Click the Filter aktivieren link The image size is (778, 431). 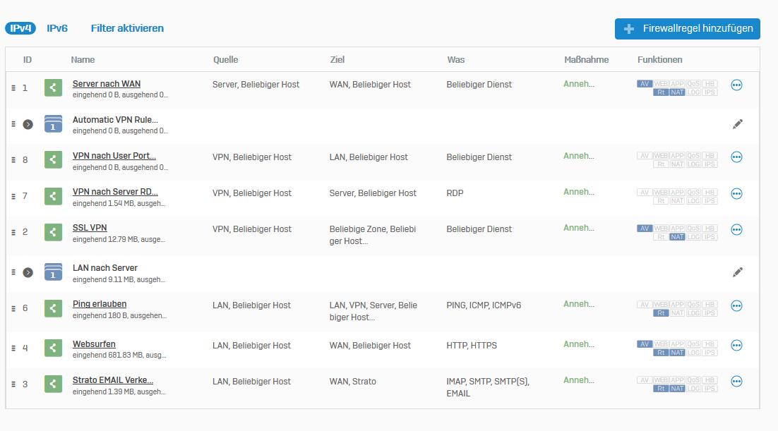tap(127, 28)
